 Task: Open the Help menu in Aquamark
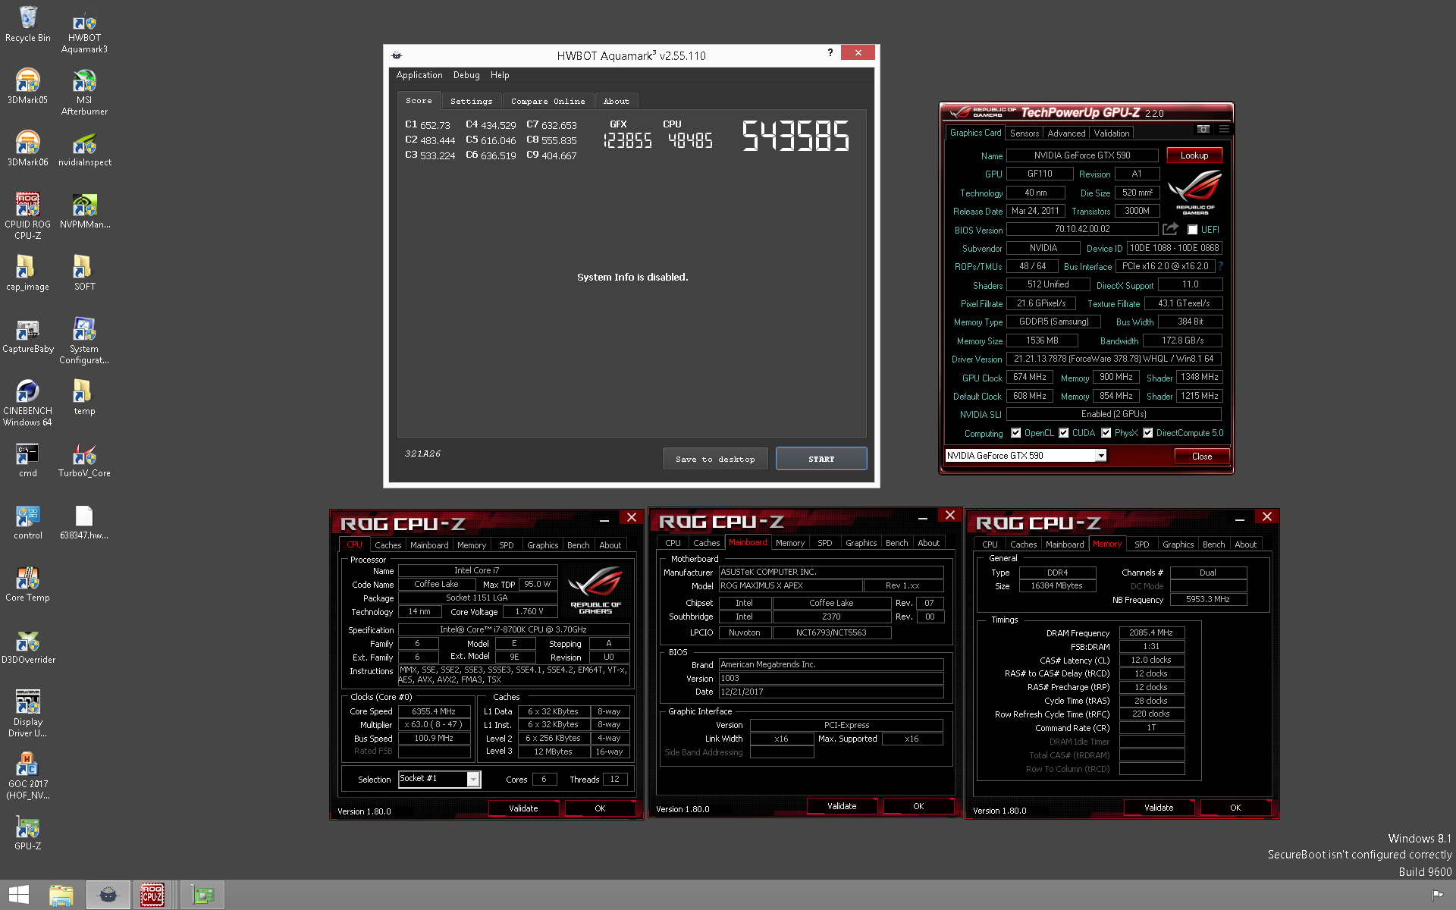500,75
